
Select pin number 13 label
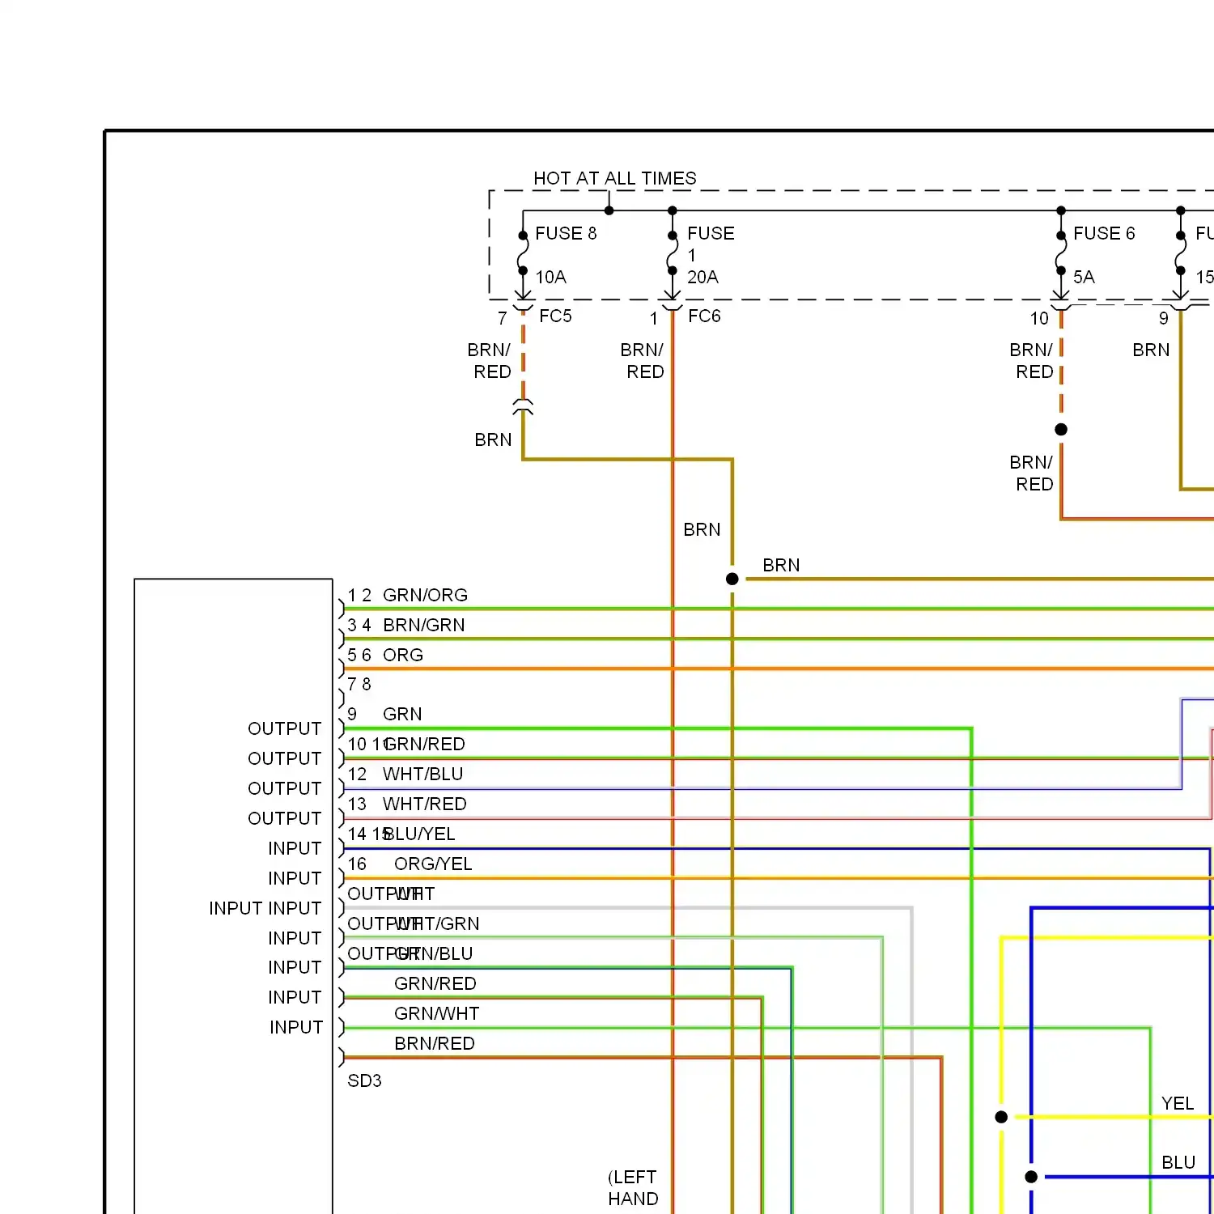(357, 804)
